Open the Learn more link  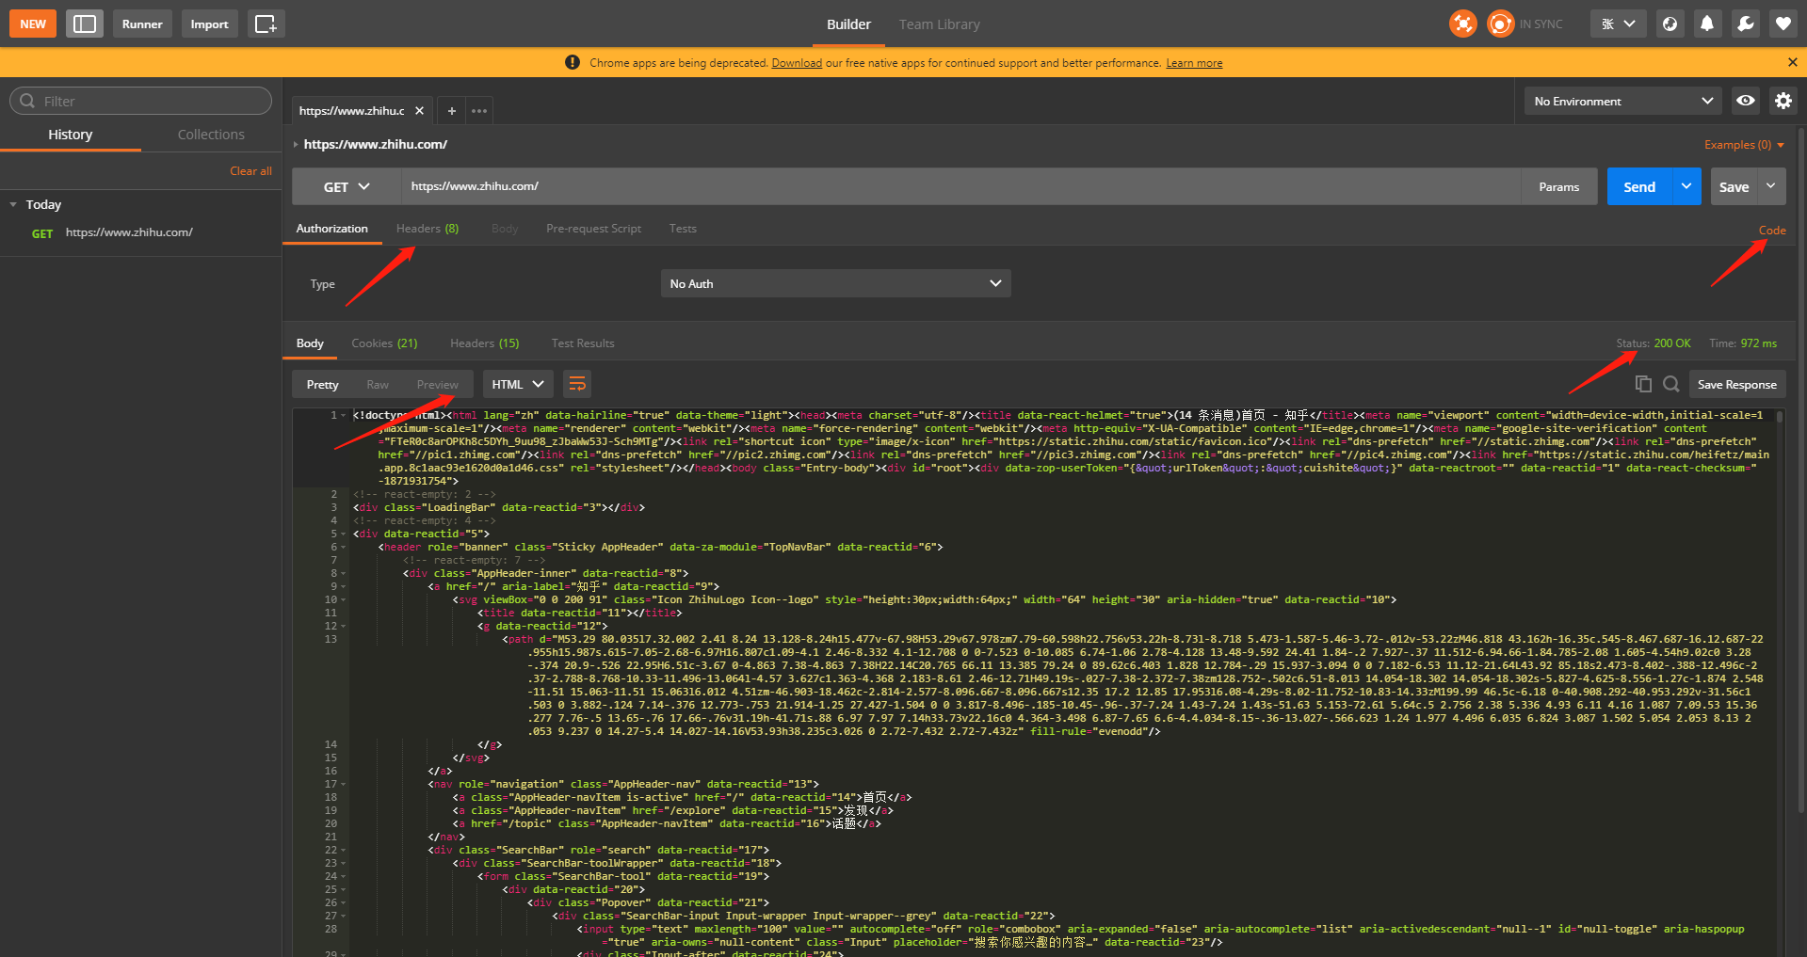coord(1194,63)
